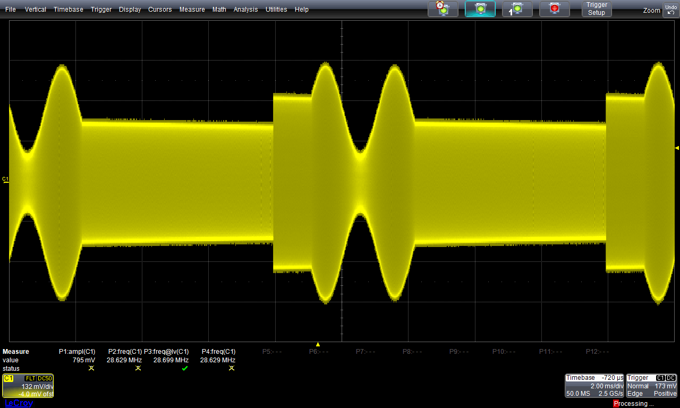The width and height of the screenshot is (680, 408).
Task: Select the Normal trigger mode icon
Action: (x=480, y=8)
